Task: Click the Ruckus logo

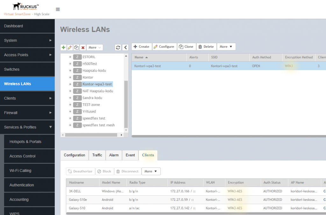Action: 26,7
